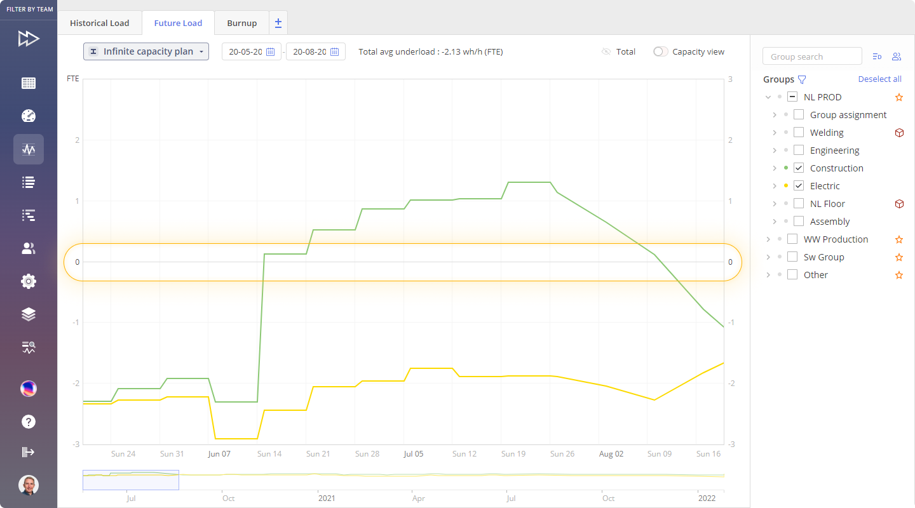Collapse the NL PROD group
The image size is (915, 508).
click(x=768, y=97)
